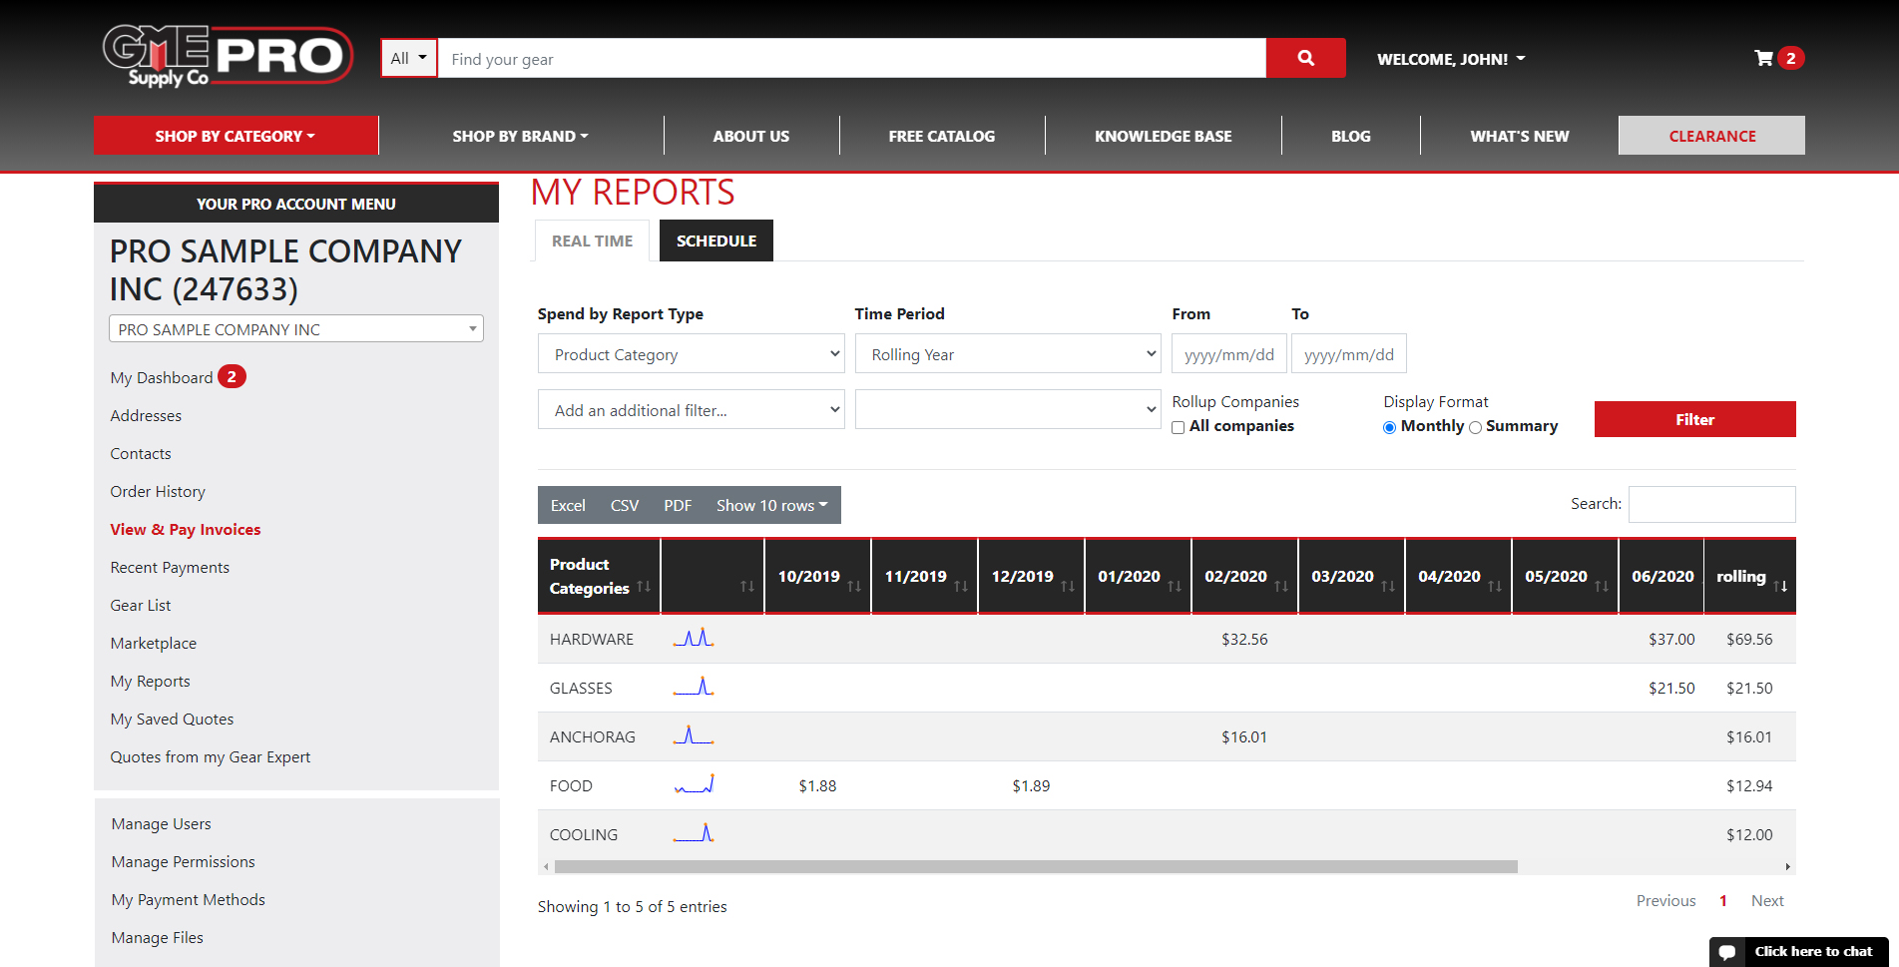Open the Knowledge Base menu item
The width and height of the screenshot is (1899, 967).
[1164, 136]
